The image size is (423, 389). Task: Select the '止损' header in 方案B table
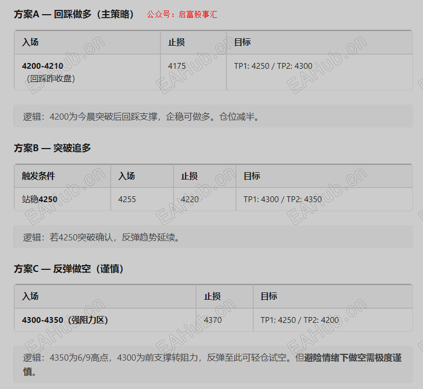click(x=189, y=176)
